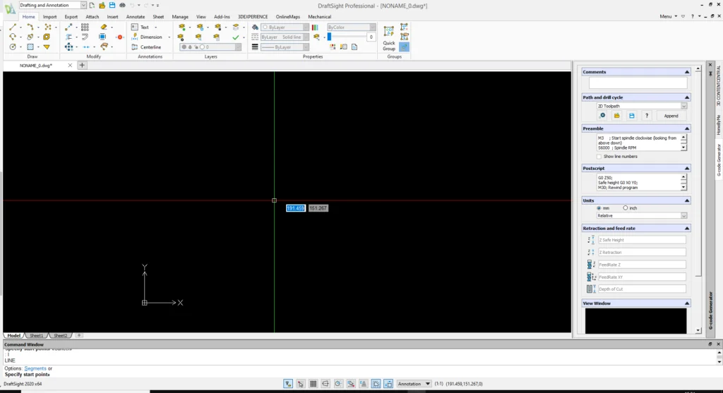Switch to the Sheet1 tab
Screen dimensions: 723x393
tap(35, 336)
